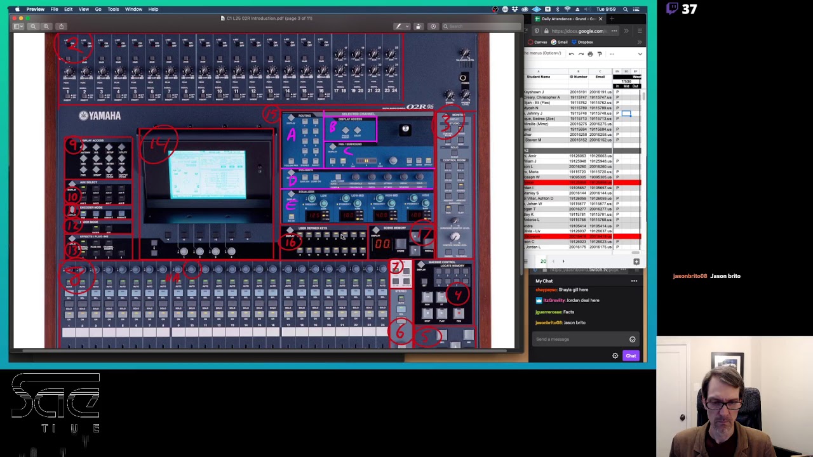The width and height of the screenshot is (813, 457).
Task: Click username ItzGrxviity in chat
Action: click(x=554, y=301)
